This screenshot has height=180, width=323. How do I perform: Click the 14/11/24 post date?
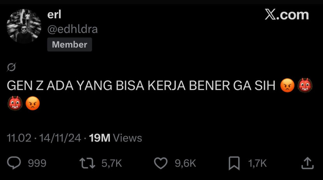click(x=60, y=138)
